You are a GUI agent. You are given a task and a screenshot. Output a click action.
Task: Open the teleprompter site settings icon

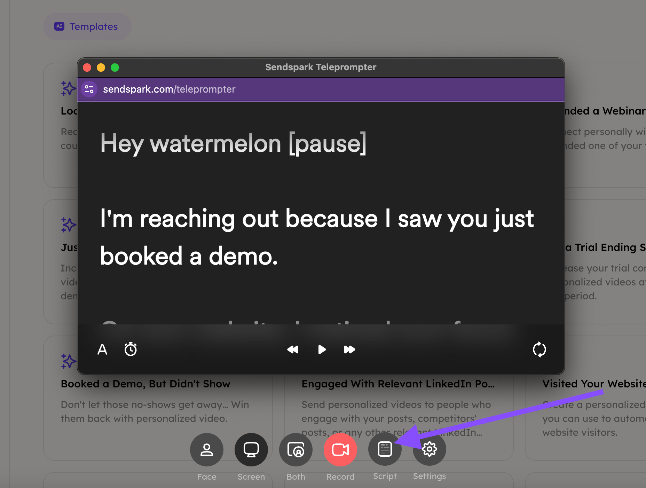(x=89, y=89)
